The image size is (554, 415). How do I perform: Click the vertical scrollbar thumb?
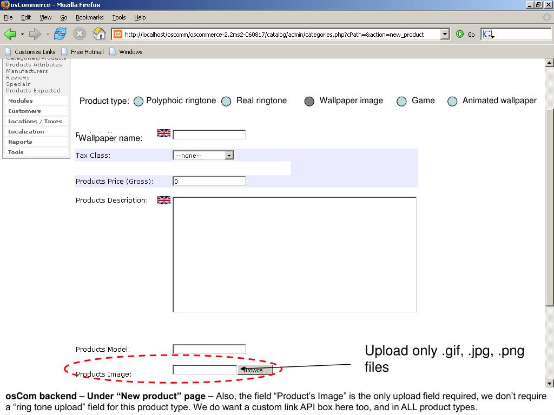coord(550,208)
